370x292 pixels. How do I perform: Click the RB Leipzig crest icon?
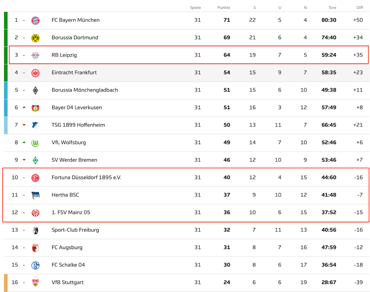35,55
